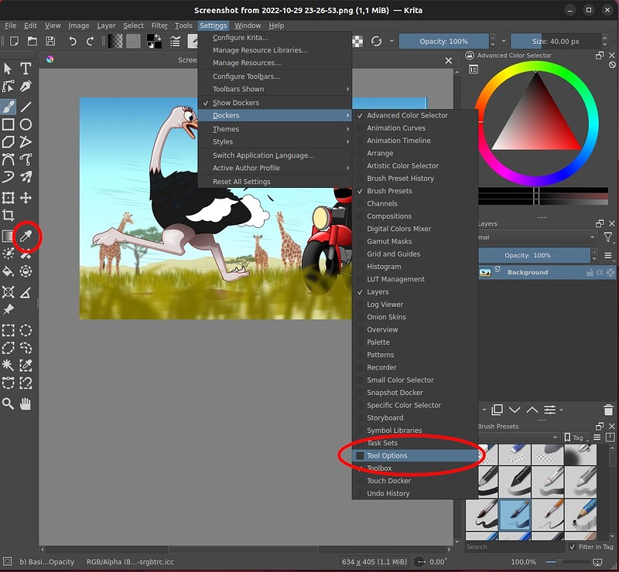Redo the last action
This screenshot has width=619, height=572.
(90, 41)
